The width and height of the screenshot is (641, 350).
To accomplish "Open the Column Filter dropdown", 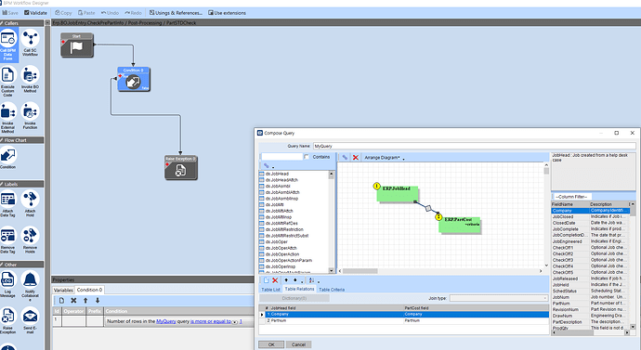I will 572,197.
